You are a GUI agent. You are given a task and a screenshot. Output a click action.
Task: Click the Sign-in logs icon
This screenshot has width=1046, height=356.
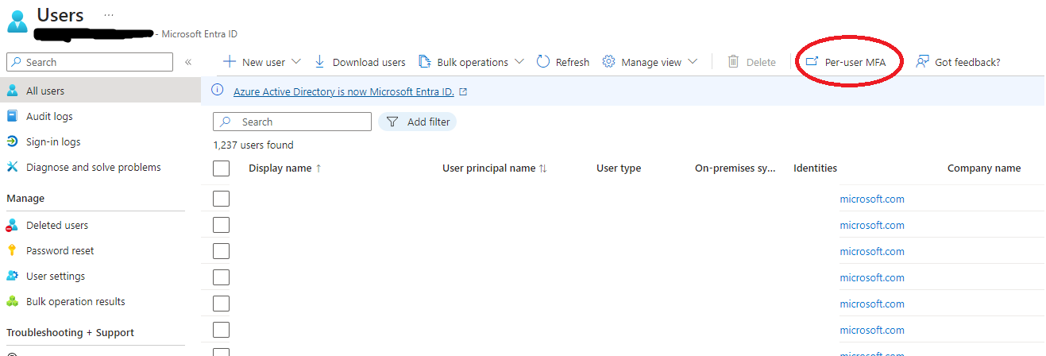[x=12, y=141]
